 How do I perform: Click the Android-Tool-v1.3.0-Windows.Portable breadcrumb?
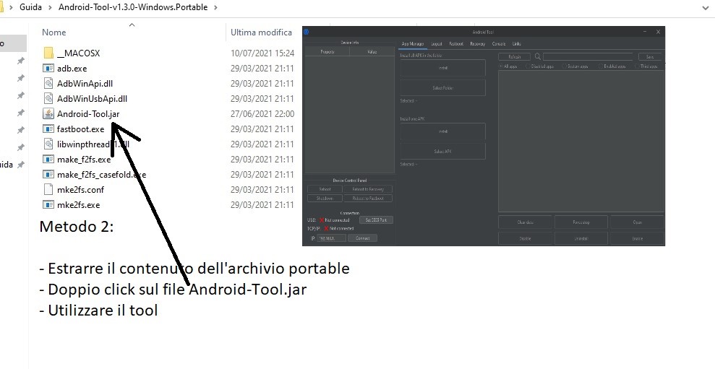133,7
